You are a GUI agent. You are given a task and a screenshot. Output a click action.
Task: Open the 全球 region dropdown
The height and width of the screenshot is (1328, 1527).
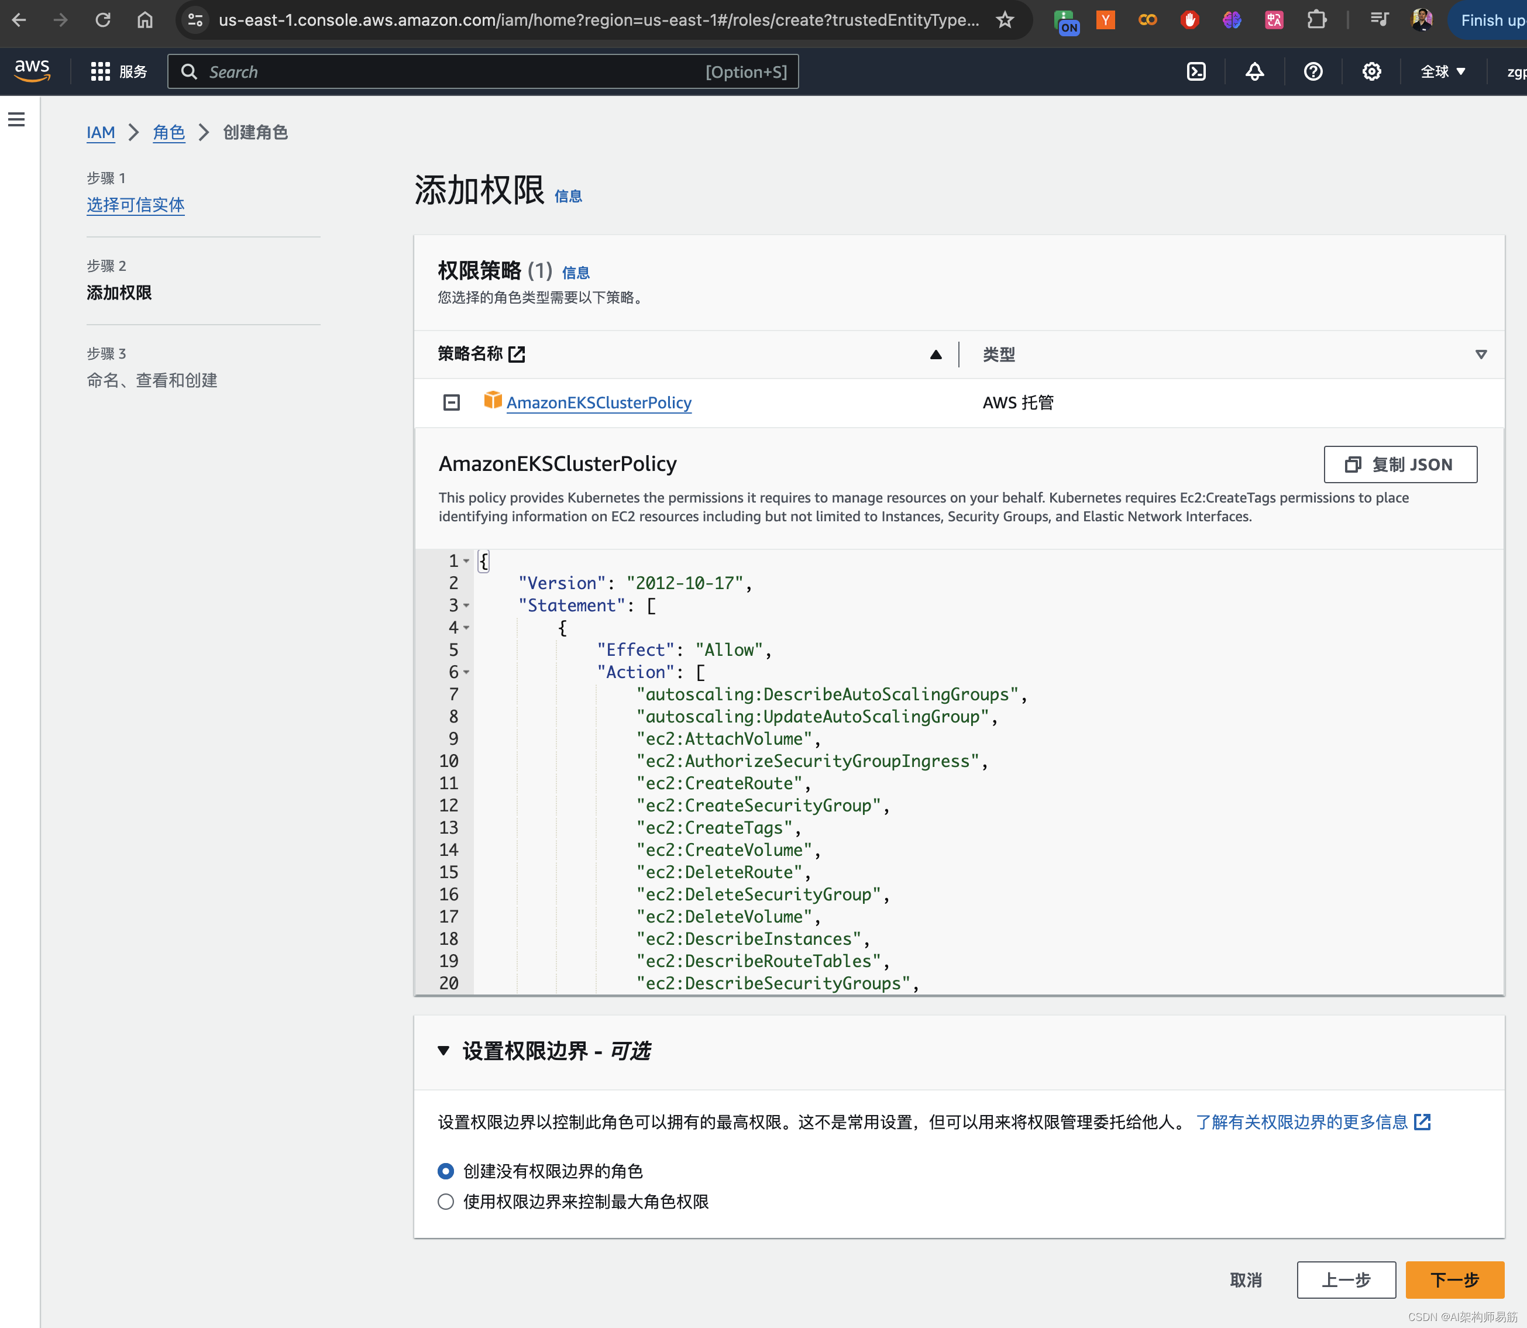tap(1443, 72)
